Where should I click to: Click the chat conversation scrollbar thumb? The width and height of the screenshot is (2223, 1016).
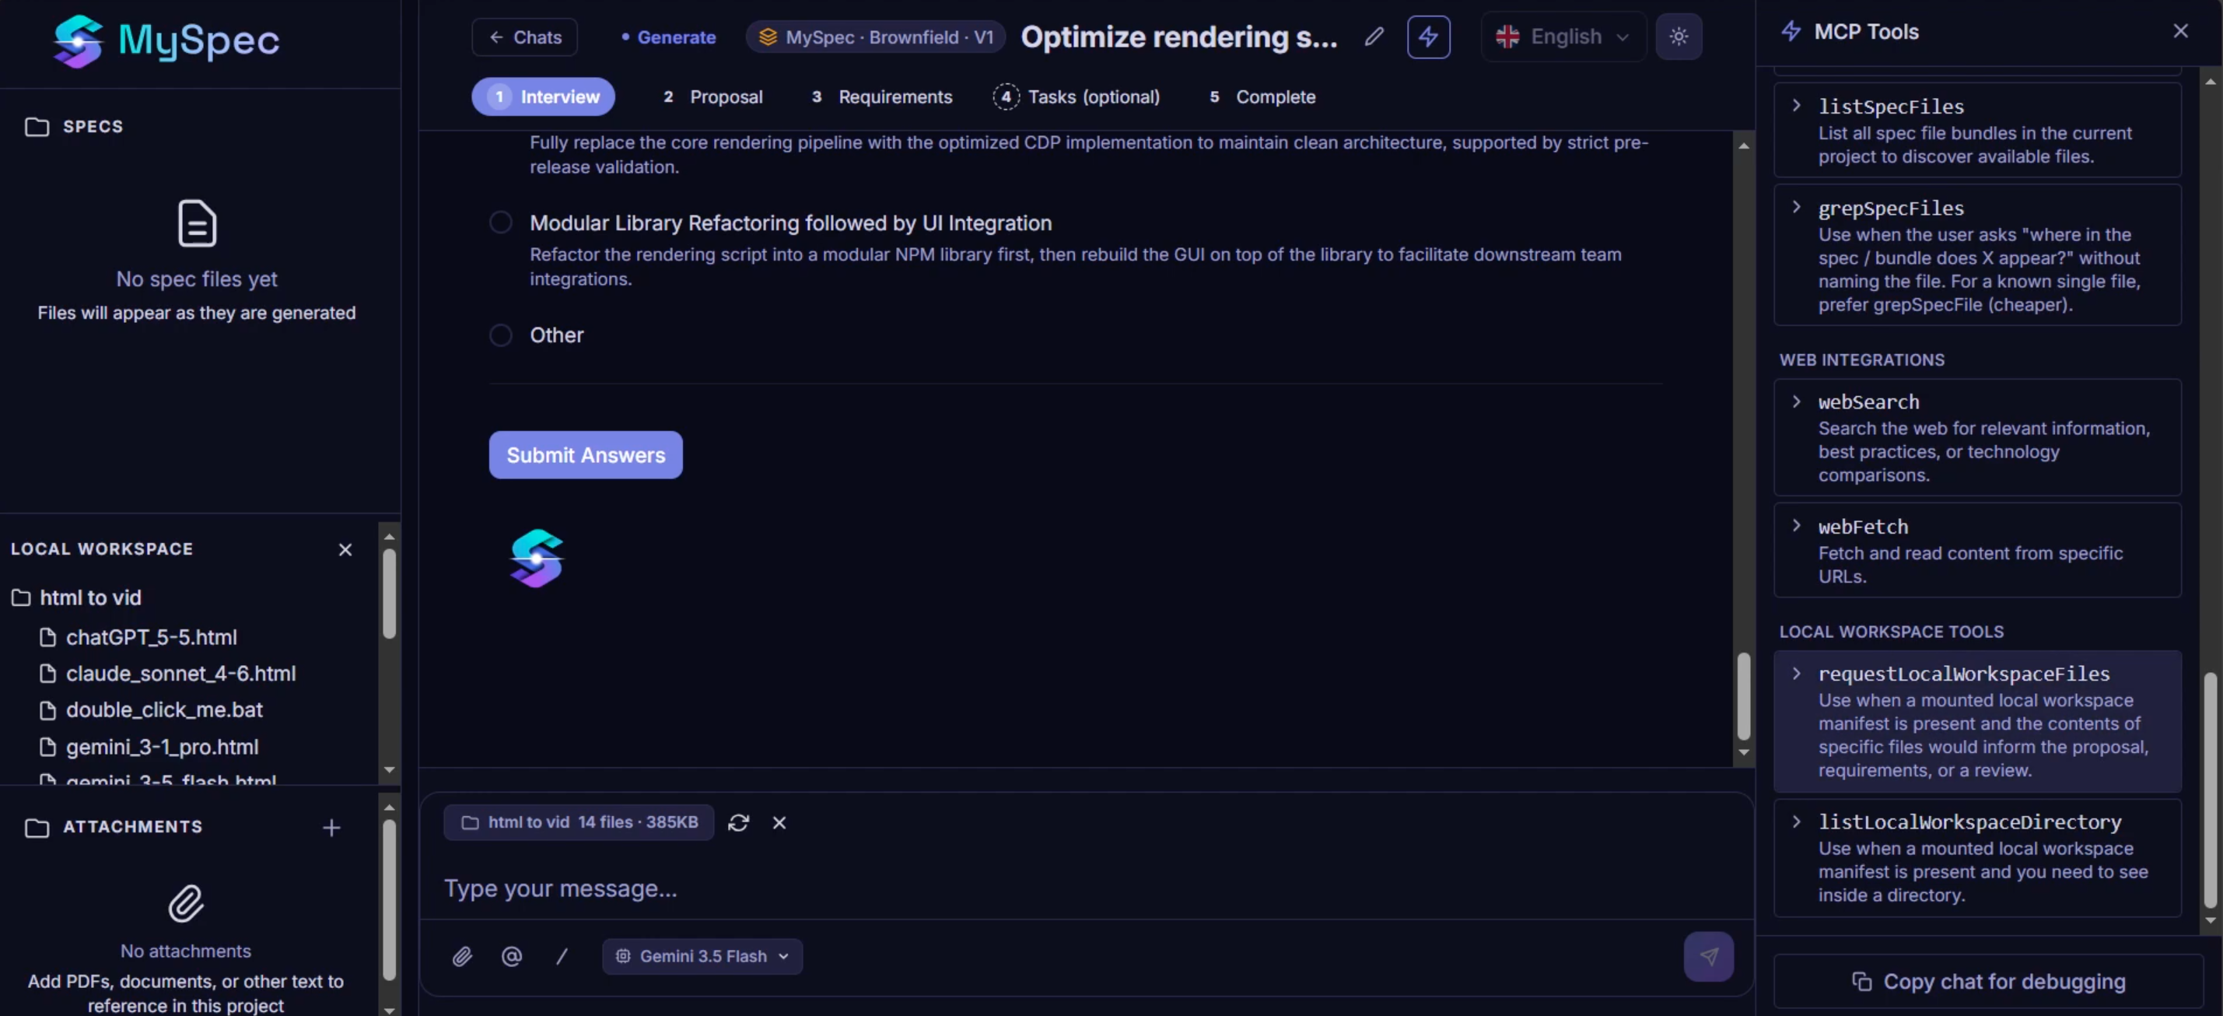click(x=1743, y=695)
